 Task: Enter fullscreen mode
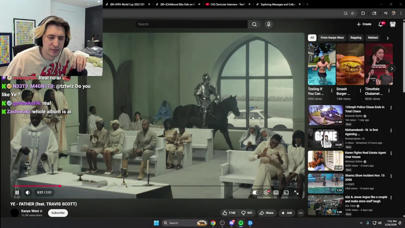coord(296,193)
